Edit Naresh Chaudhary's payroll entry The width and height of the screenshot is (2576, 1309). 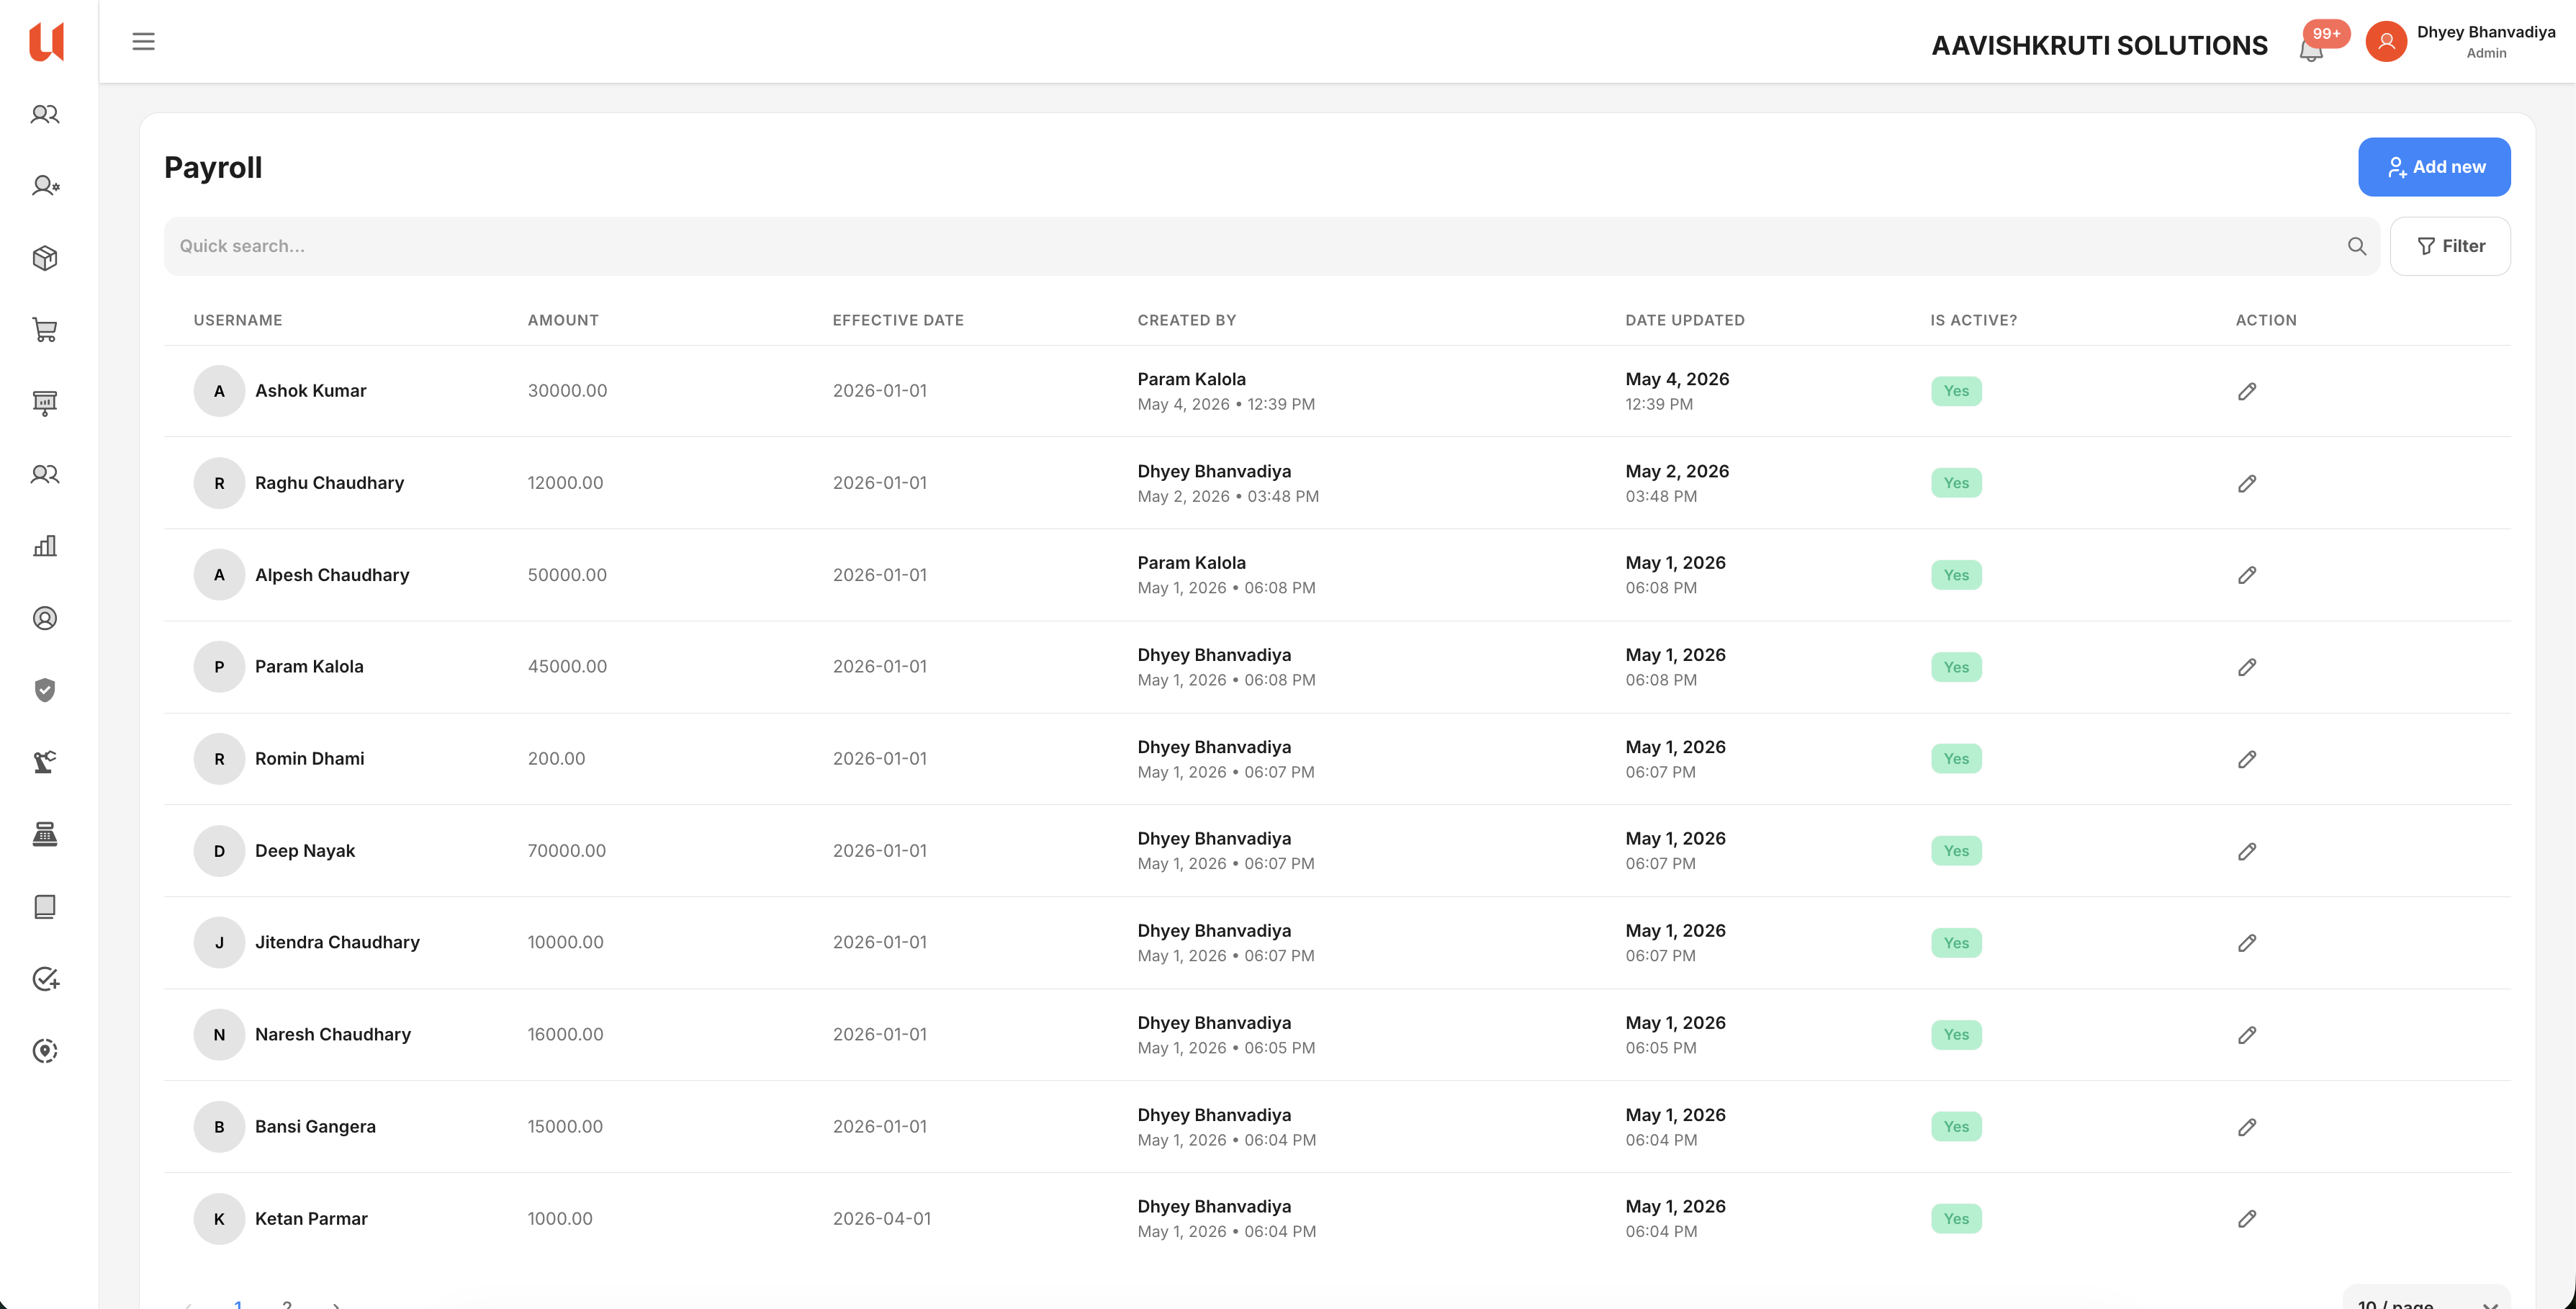[2246, 1035]
